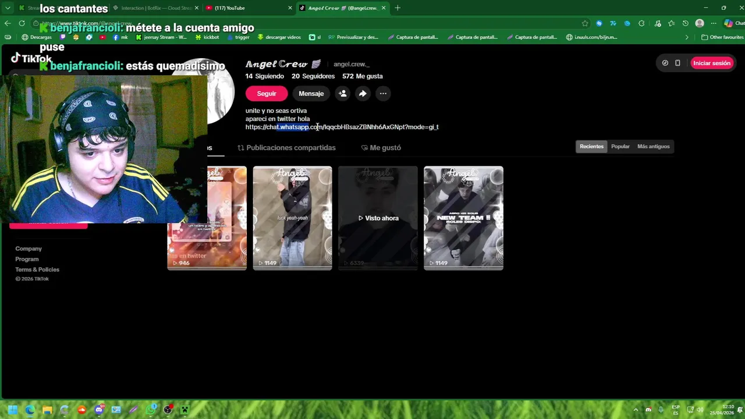Click the TikTok logo

(x=31, y=58)
